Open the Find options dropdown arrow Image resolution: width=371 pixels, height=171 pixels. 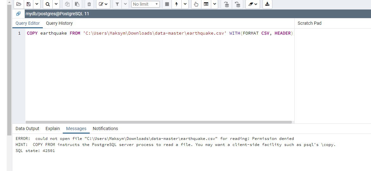click(x=56, y=4)
